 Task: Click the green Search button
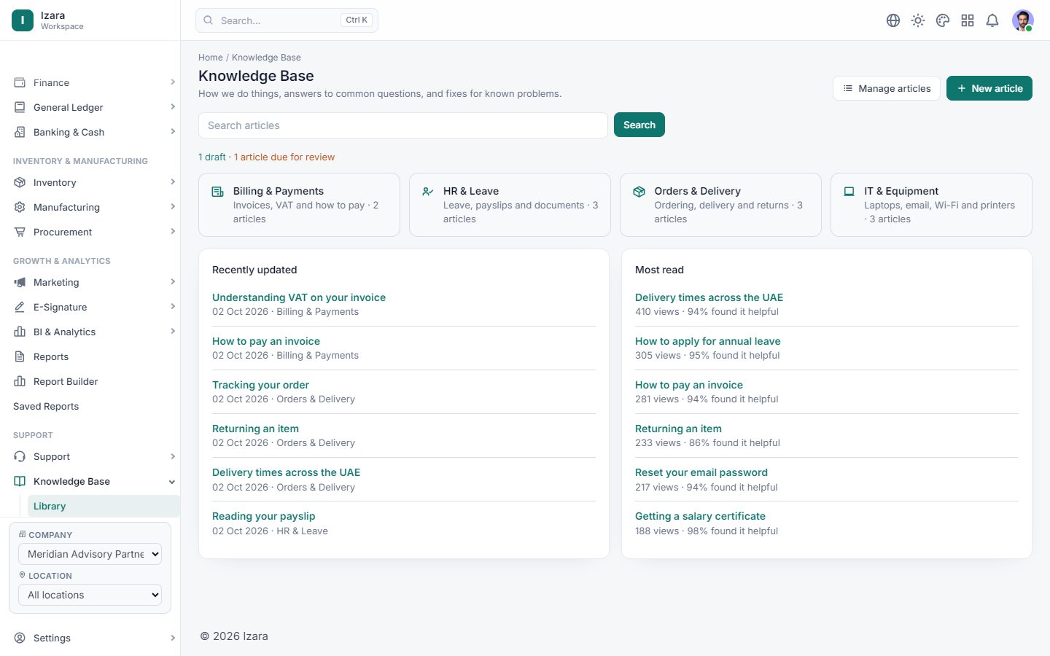click(x=639, y=125)
